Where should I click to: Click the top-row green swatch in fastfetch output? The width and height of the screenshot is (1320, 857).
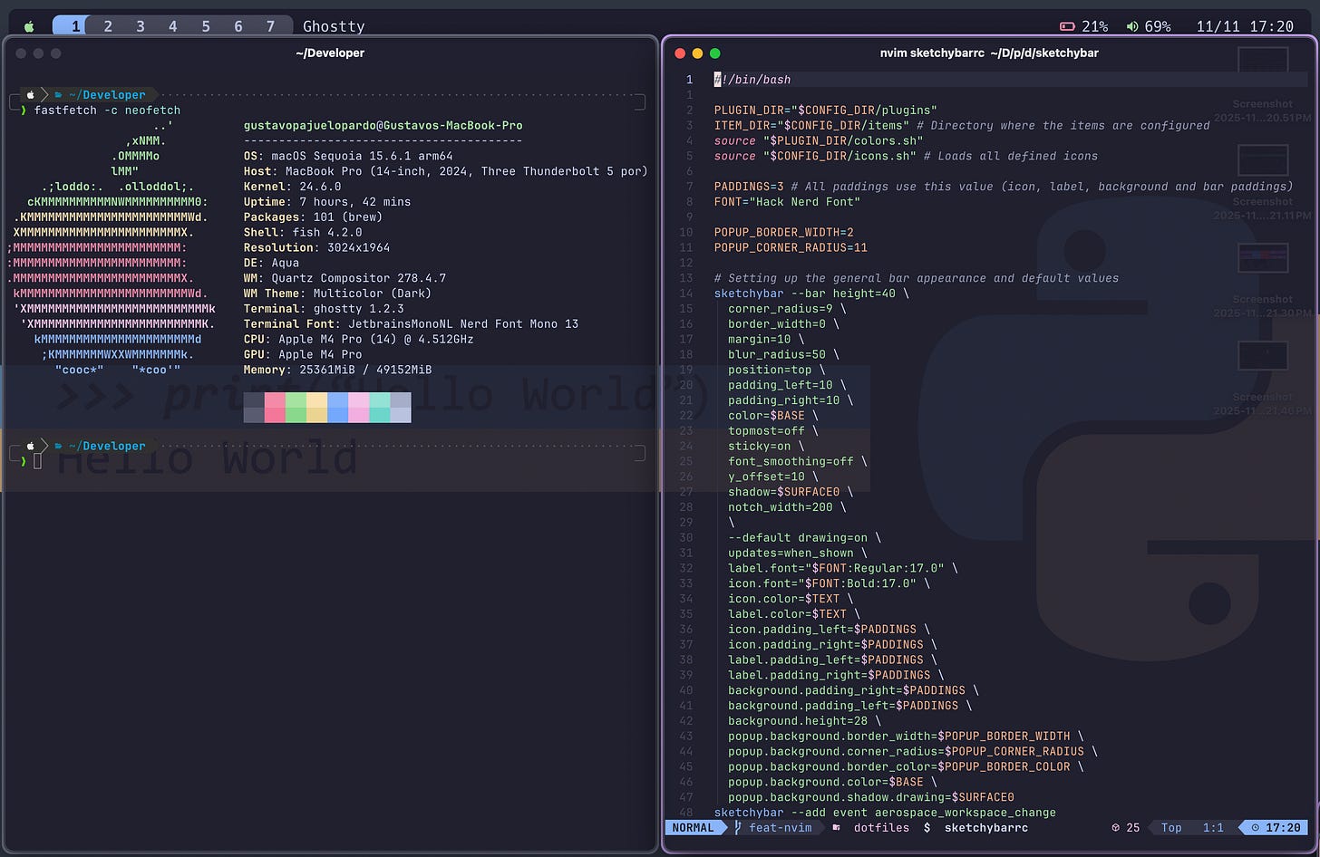[296, 400]
